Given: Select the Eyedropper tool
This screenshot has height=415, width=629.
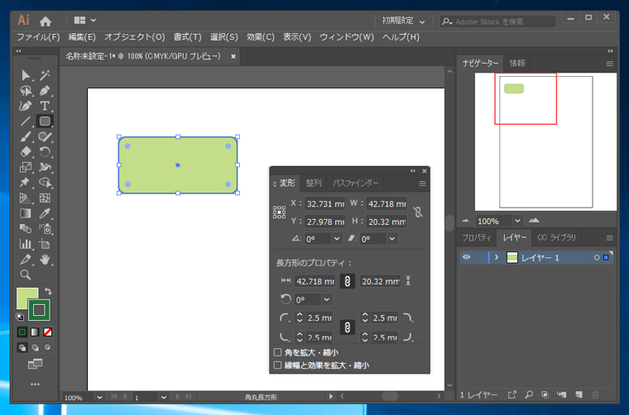Looking at the screenshot, I should (45, 213).
